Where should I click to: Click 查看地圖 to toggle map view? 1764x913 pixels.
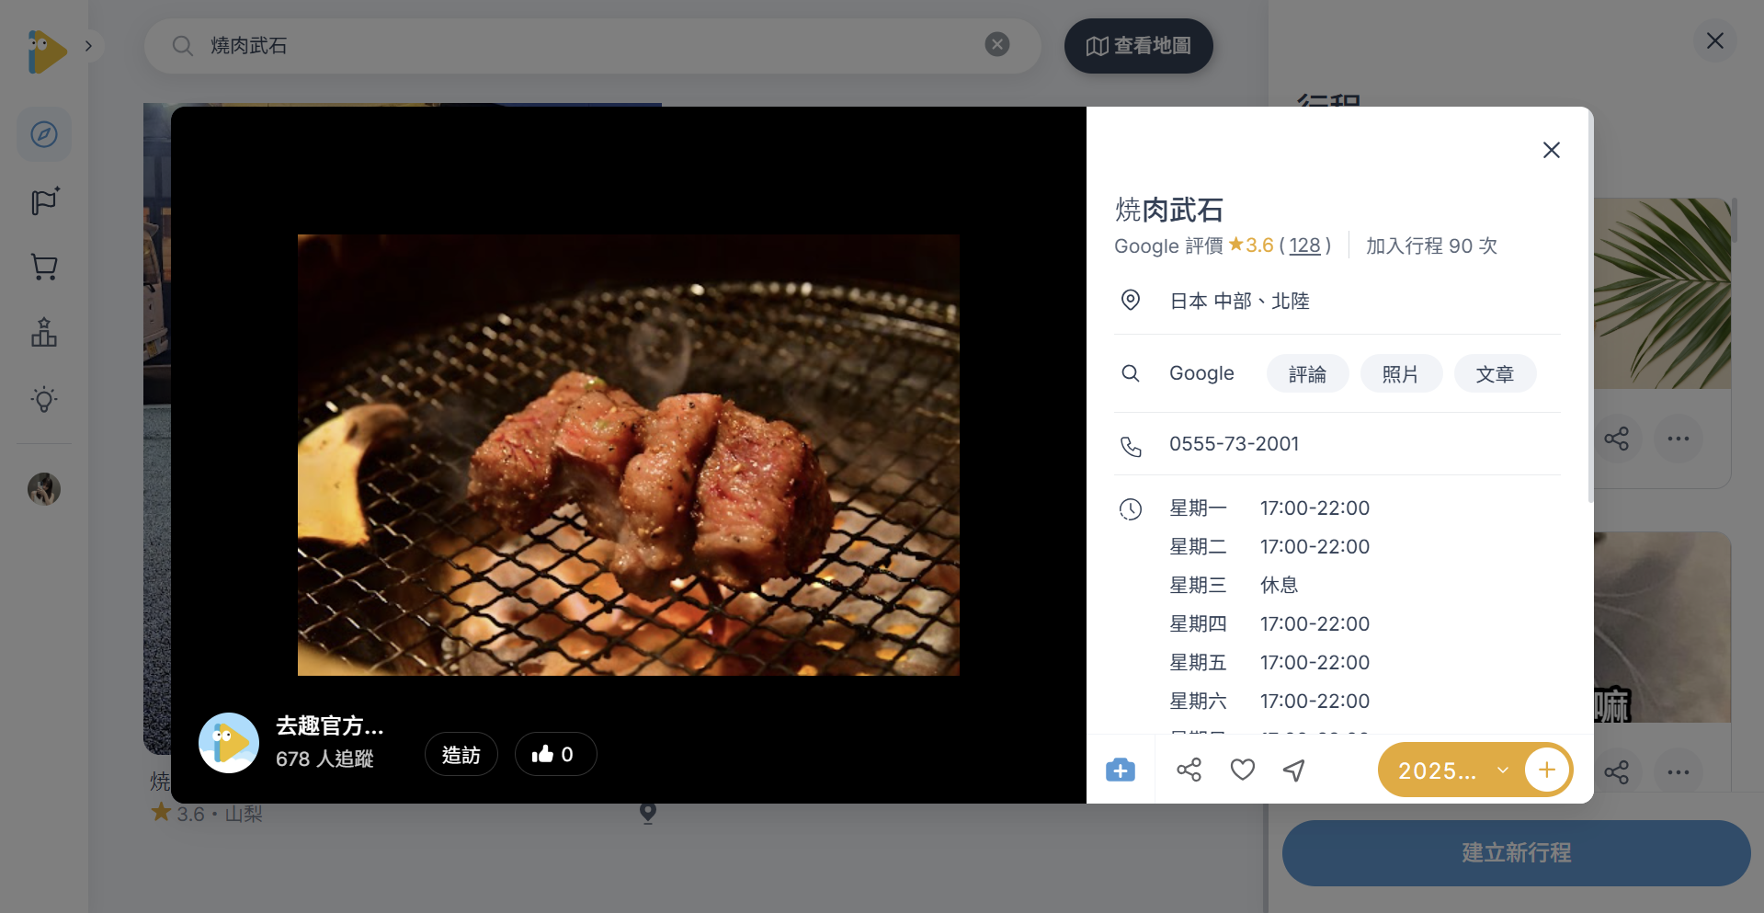(1138, 45)
